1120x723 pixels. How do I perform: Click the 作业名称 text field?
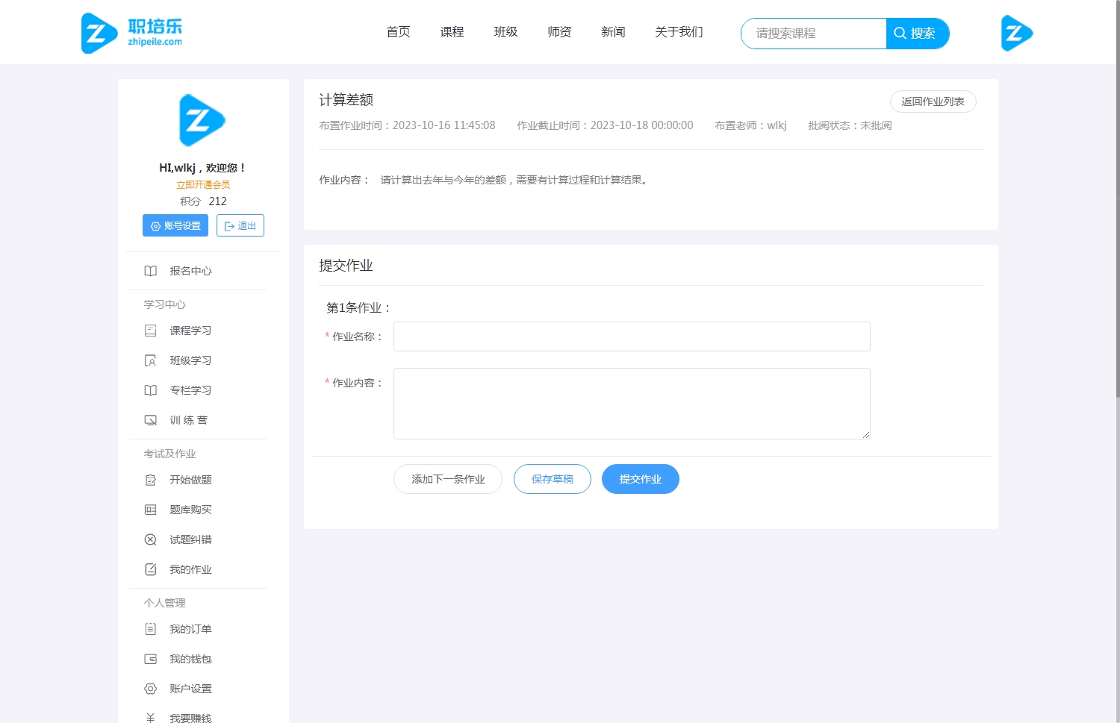point(632,337)
